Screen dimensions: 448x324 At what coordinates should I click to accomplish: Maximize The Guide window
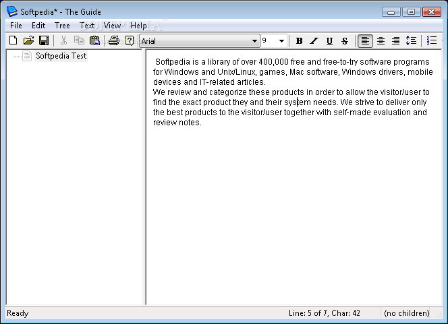(x=411, y=12)
